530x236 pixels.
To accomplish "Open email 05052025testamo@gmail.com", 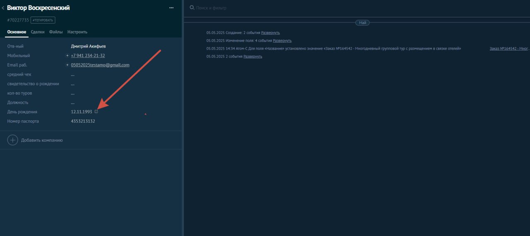I will (x=100, y=65).
